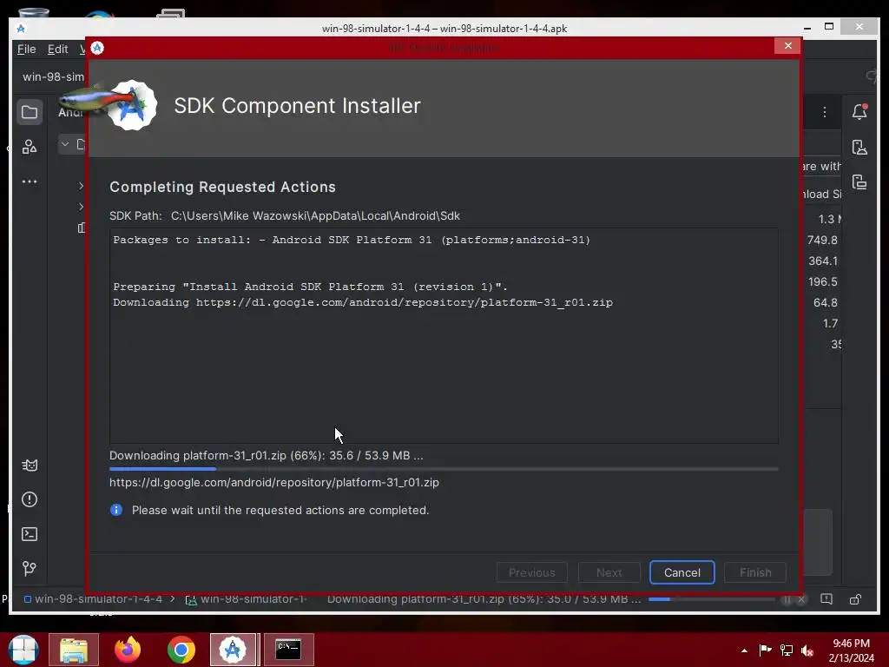This screenshot has height=667, width=889.
Task: Click the platform-31_r01.zip download URL text
Action: tap(274, 483)
